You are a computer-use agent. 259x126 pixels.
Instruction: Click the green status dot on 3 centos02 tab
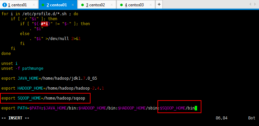pos(83,5)
